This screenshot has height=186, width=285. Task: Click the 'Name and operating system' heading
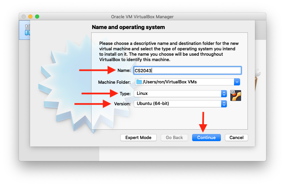128,27
